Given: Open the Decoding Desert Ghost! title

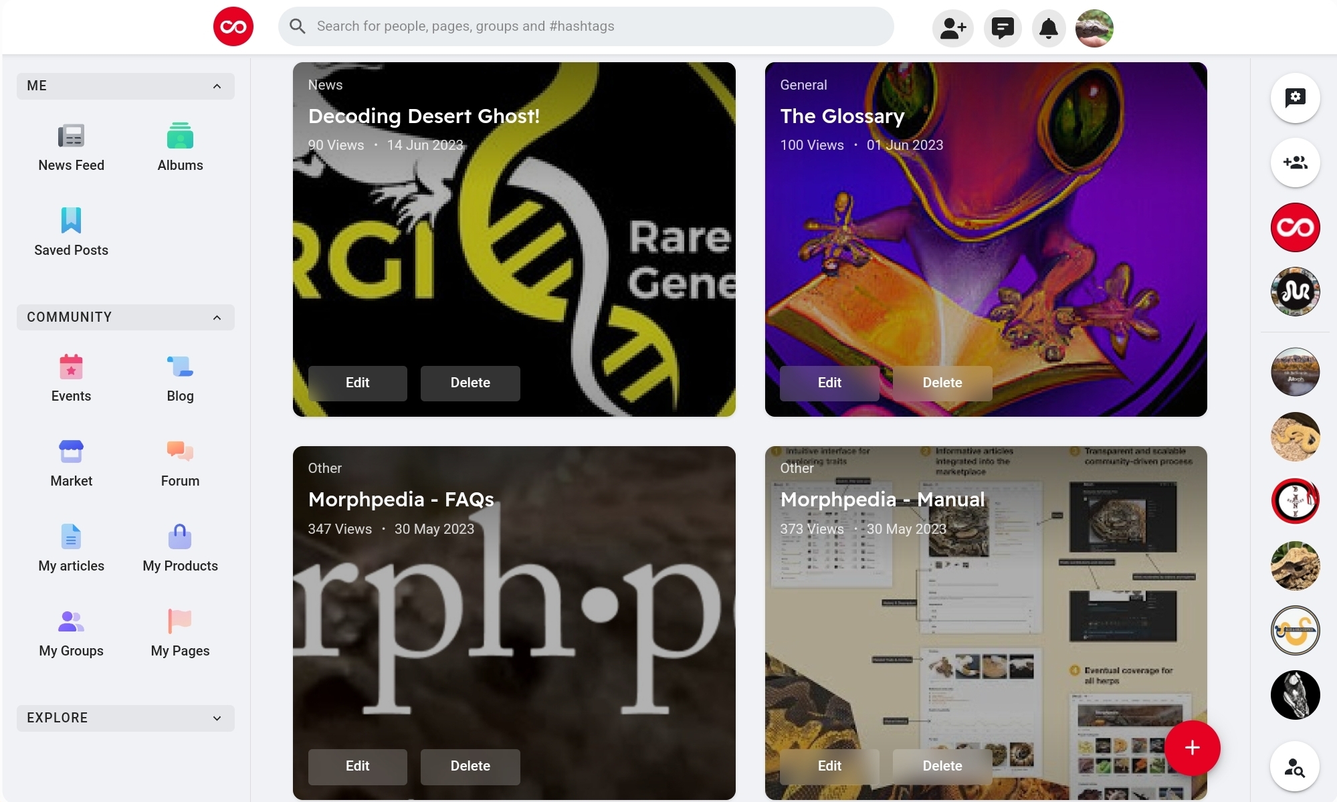Looking at the screenshot, I should tap(424, 116).
